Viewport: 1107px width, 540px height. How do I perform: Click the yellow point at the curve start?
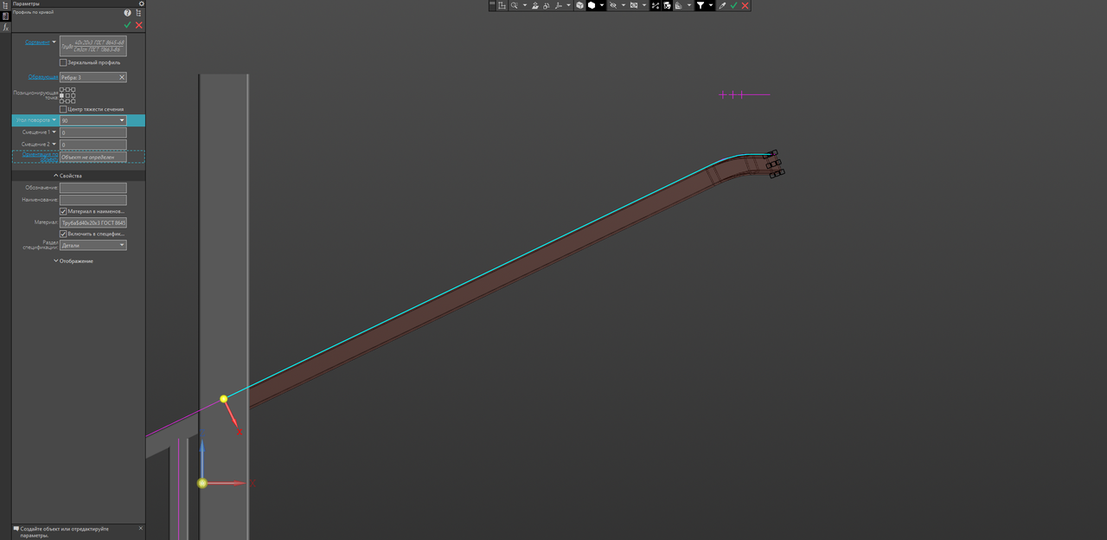click(x=223, y=399)
